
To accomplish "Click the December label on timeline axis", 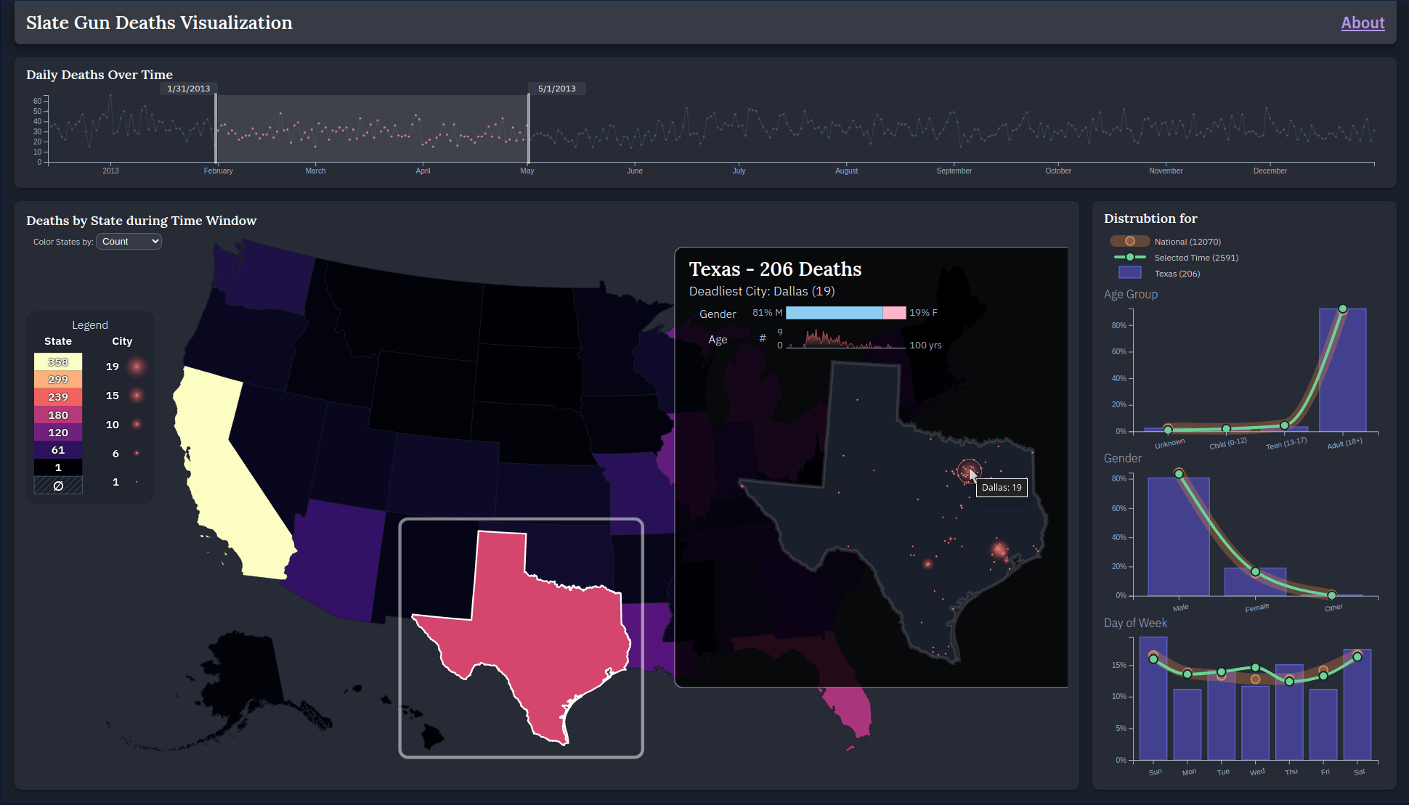I will [1270, 171].
